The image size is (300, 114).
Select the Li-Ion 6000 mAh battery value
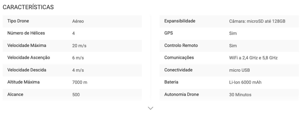click(x=245, y=82)
